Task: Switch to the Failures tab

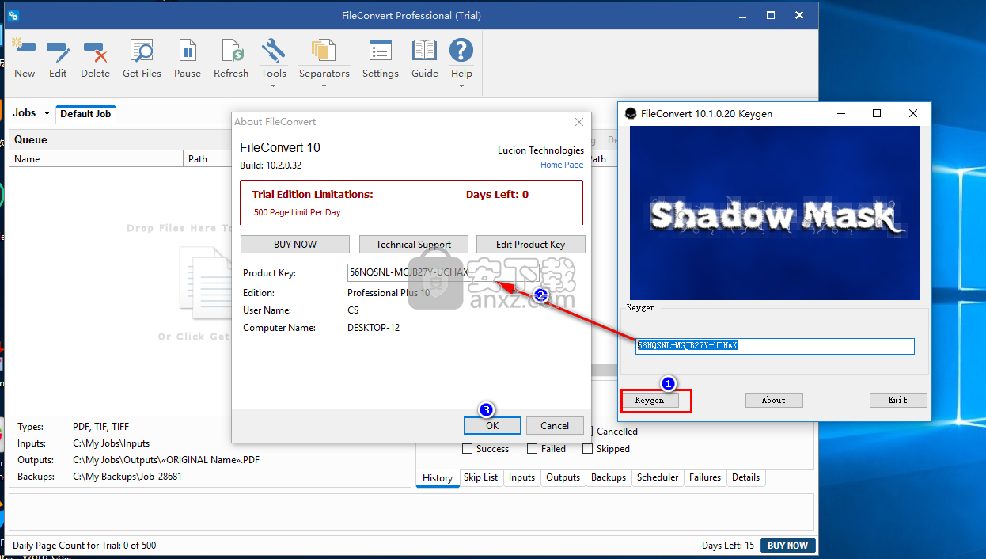Action: click(x=705, y=477)
